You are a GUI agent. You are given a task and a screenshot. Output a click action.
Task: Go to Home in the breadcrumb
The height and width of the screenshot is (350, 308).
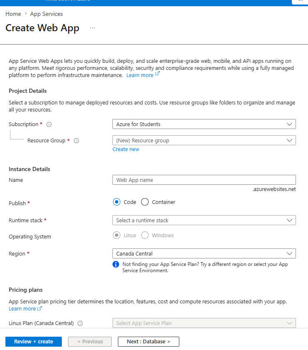click(13, 14)
